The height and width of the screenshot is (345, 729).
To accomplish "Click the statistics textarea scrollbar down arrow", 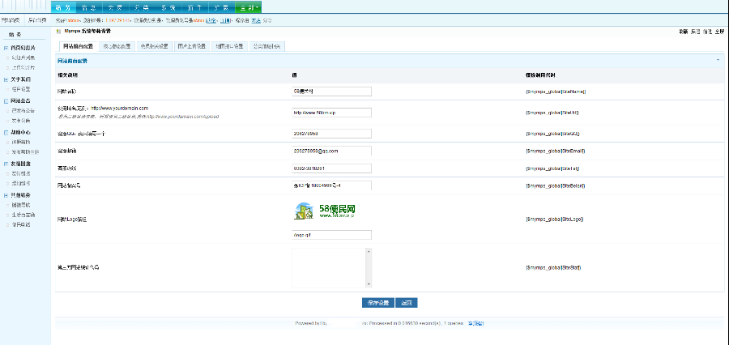I will (x=369, y=284).
